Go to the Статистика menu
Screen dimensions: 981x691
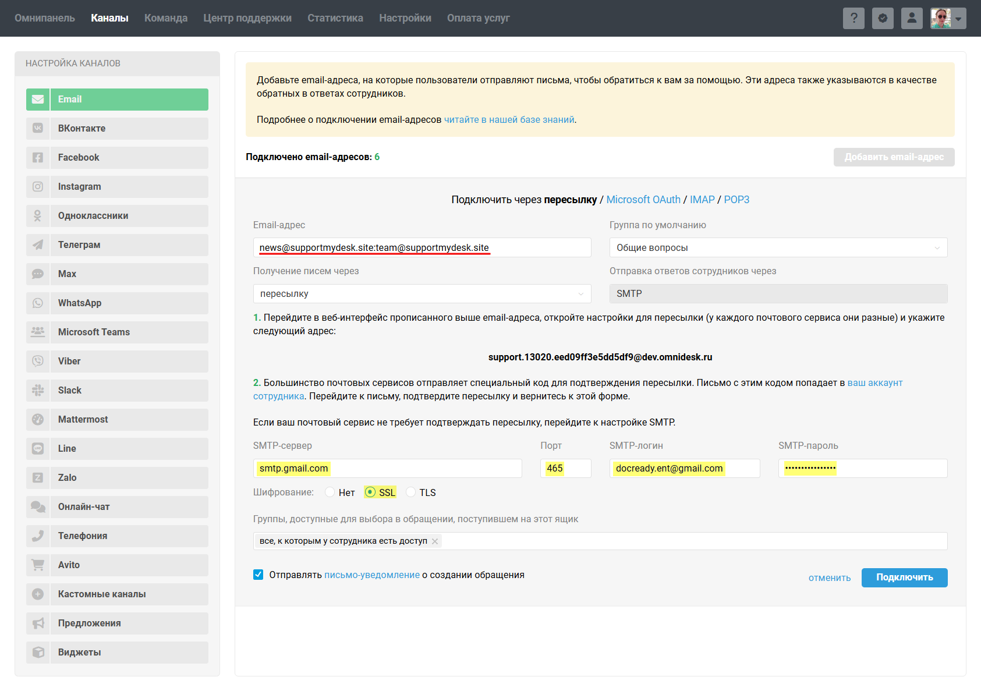(x=335, y=18)
